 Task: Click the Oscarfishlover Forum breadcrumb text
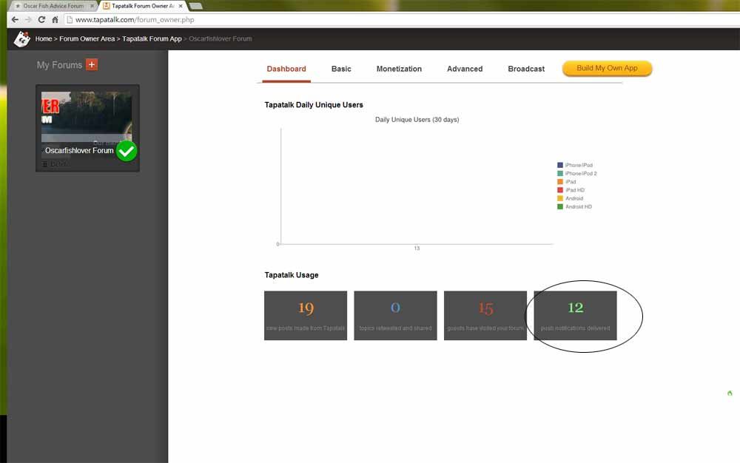click(221, 38)
